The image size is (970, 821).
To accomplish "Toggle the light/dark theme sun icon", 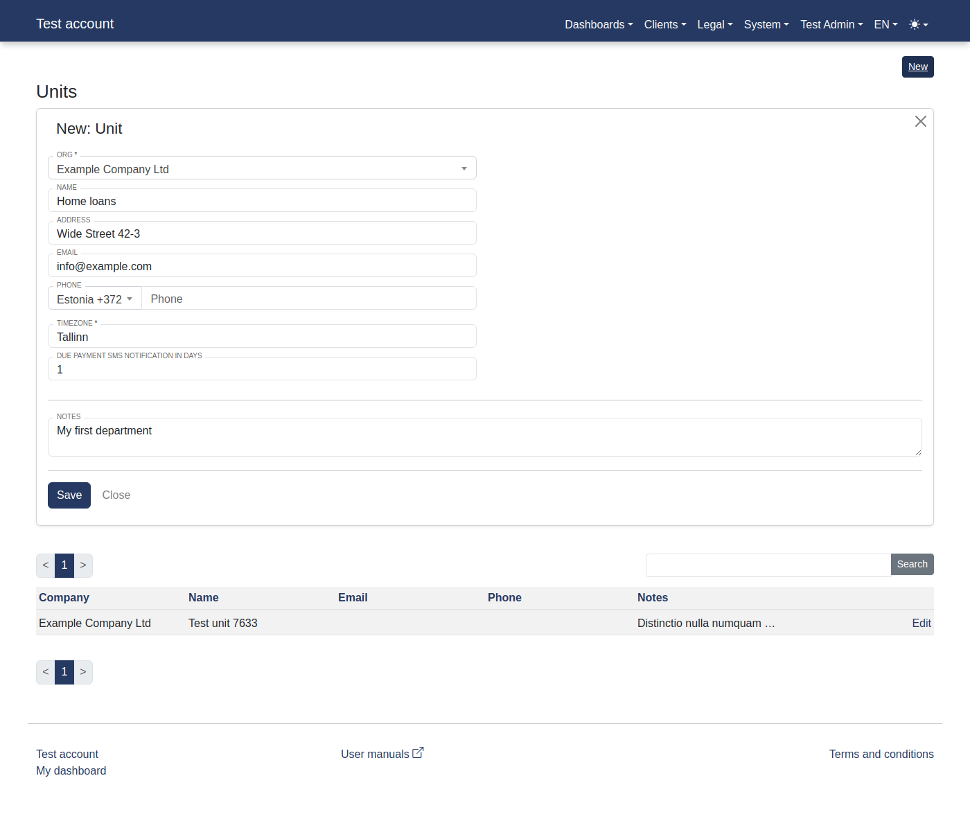I will (915, 24).
